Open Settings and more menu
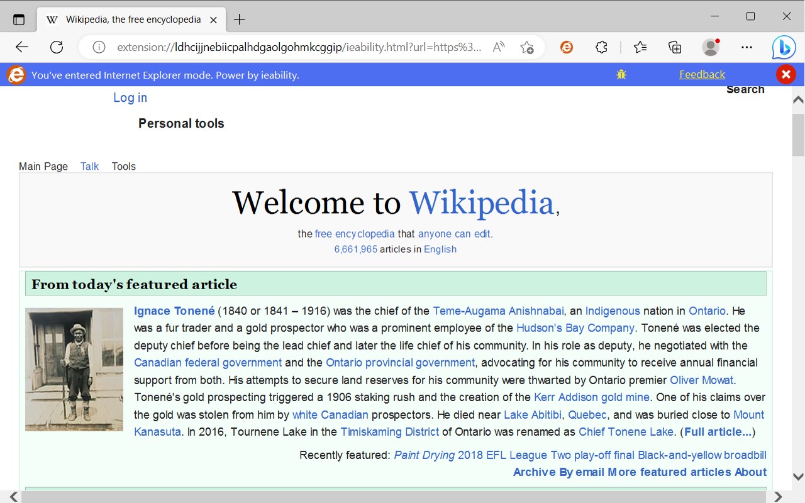The height and width of the screenshot is (503, 805). point(747,47)
